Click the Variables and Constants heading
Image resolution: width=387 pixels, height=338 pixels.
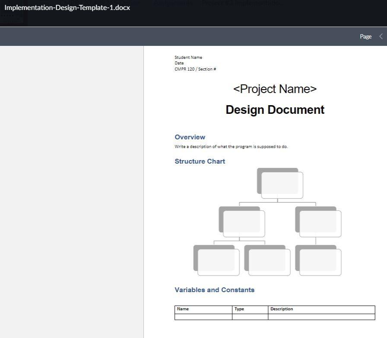[214, 290]
